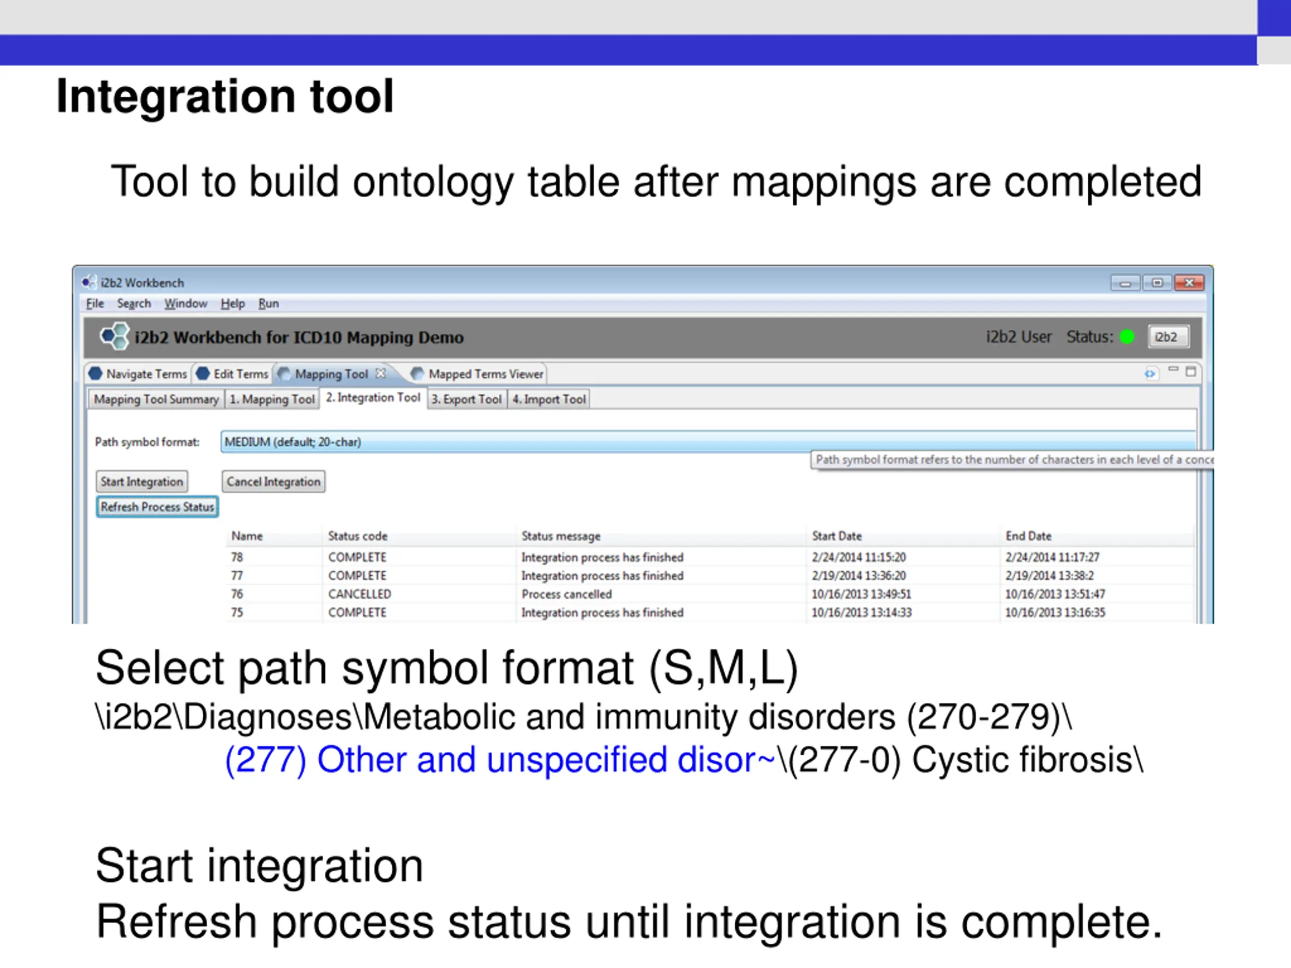
Task: Open the 4. Import Tool tab
Action: (x=549, y=399)
